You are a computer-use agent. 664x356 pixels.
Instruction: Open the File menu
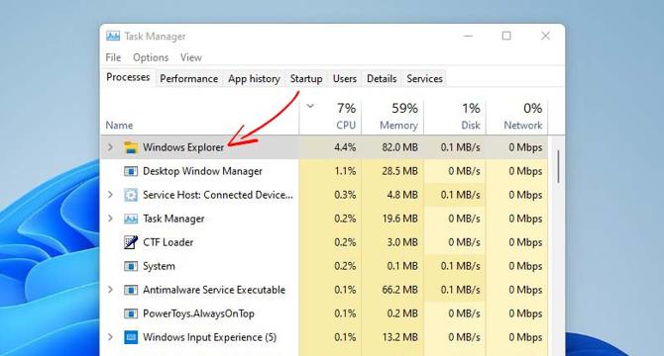pos(113,57)
